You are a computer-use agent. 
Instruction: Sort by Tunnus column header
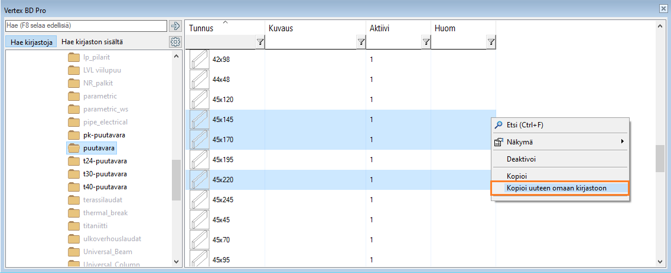point(201,28)
